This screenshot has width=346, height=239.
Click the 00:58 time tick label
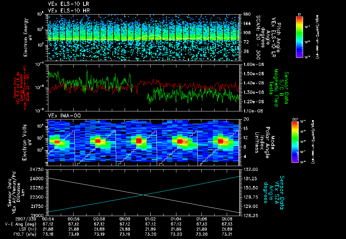(99, 219)
